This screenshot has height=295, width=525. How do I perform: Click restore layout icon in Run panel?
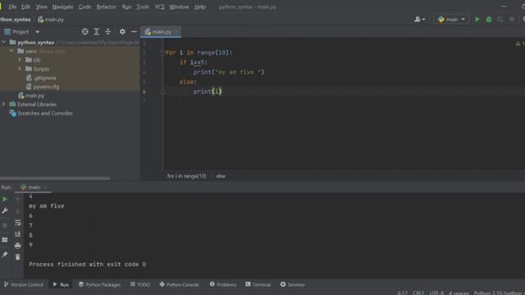coord(5,240)
